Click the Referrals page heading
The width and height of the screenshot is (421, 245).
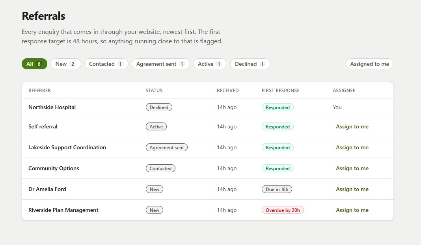click(43, 16)
